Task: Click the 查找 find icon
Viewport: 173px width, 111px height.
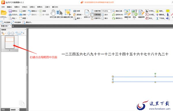Action: (x=75, y=18)
